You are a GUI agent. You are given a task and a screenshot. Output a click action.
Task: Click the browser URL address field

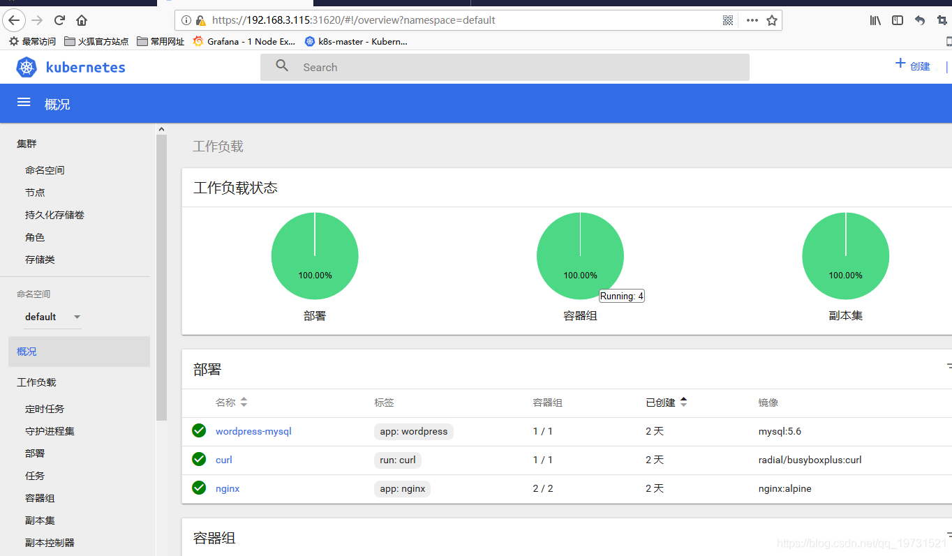[x=464, y=20]
